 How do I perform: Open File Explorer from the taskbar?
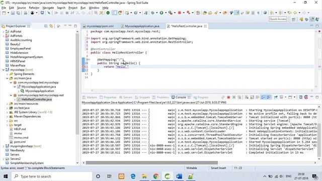coord(144,176)
